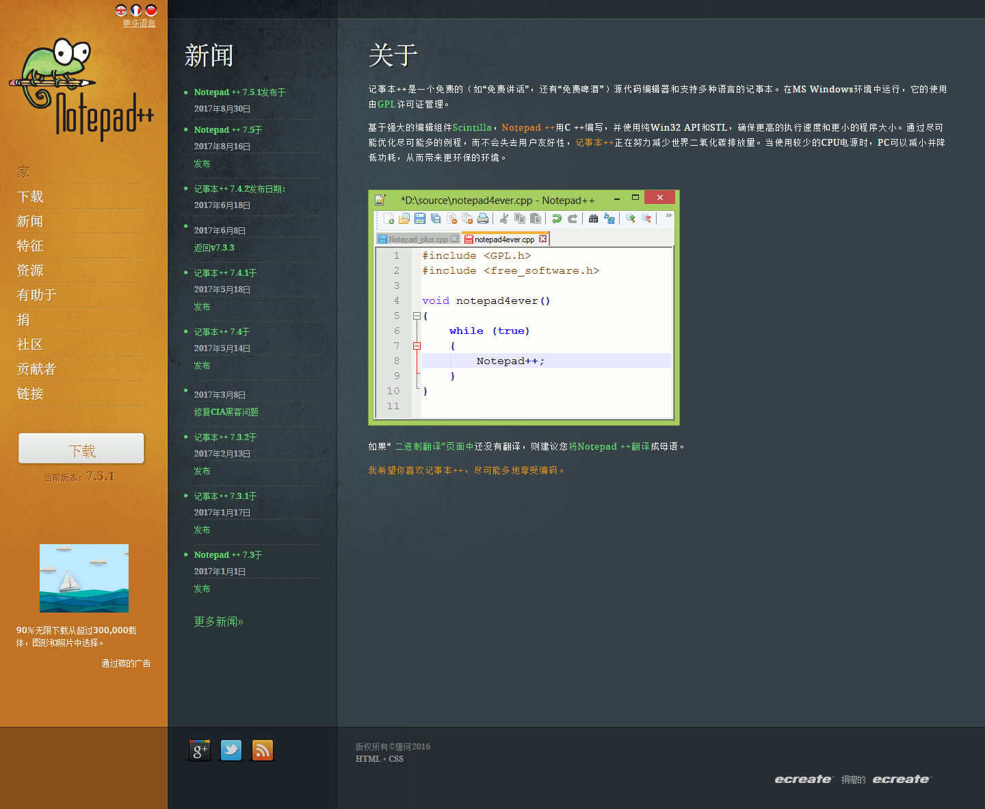Viewport: 985px width, 809px height.
Task: Click 发布 under 2017年5月14日
Action: tap(202, 365)
